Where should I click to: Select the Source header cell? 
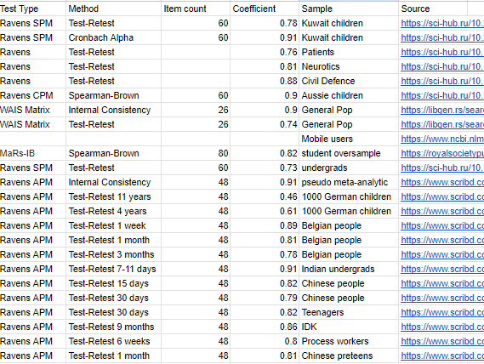433,9
